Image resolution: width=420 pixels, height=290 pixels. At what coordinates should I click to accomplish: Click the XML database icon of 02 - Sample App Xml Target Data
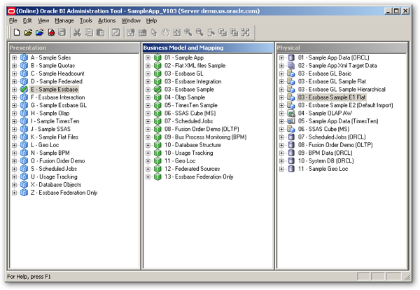click(291, 65)
